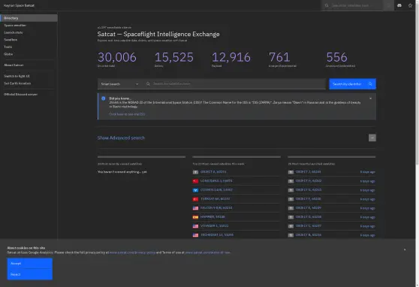Image resolution: width=419 pixels, height=287 pixels.
Task: Open the Tools sidebar entry
Action: pos(8,47)
